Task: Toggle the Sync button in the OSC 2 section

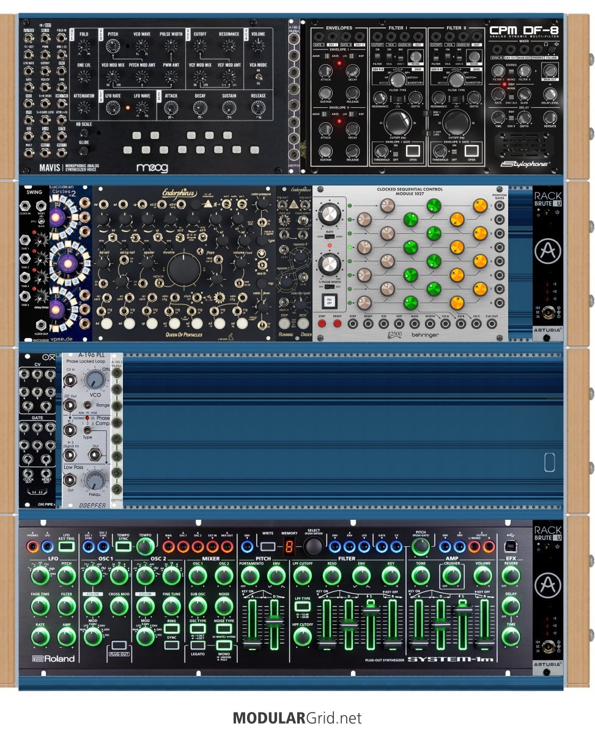Action: click(x=172, y=645)
